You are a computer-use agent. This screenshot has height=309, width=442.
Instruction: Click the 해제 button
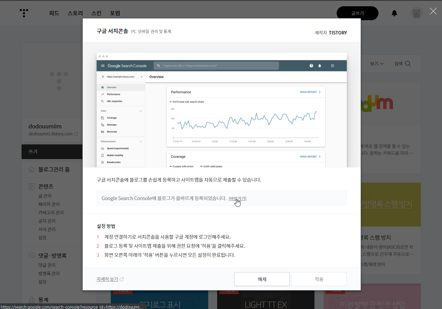(x=262, y=279)
